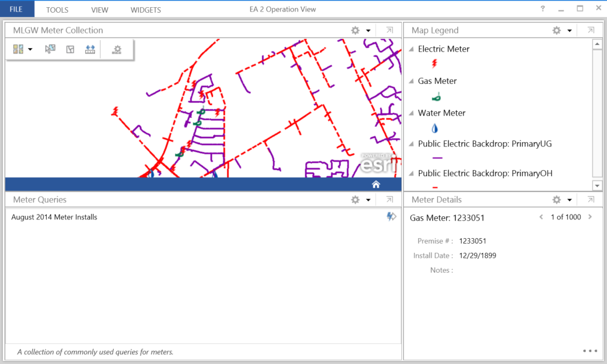Go to previous meter record
Viewport: 607px width, 364px height.
pos(541,217)
